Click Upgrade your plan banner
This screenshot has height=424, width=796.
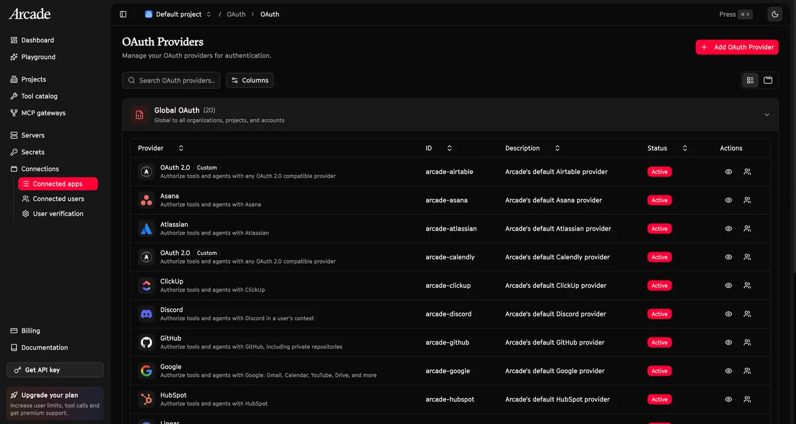[x=55, y=403]
